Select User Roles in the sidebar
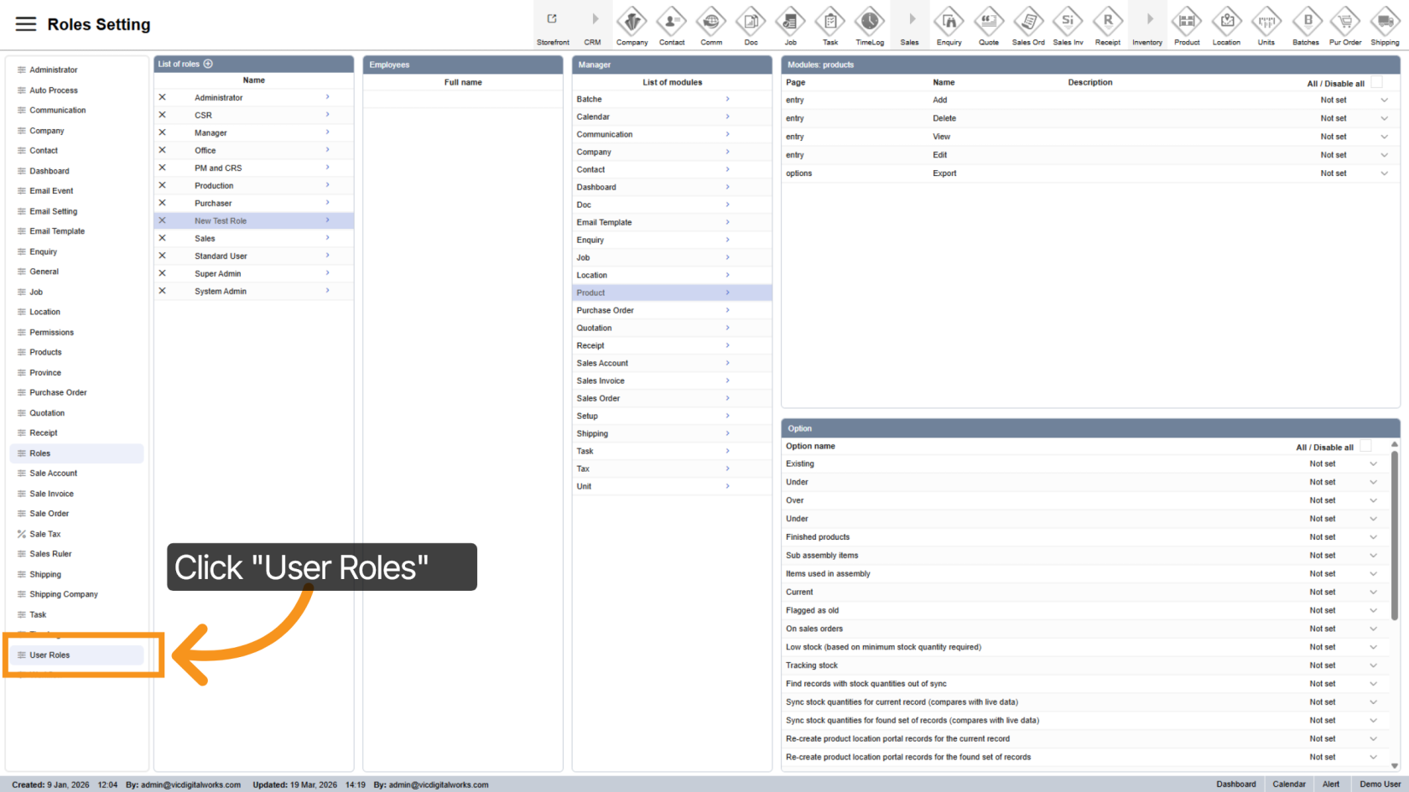 (50, 655)
